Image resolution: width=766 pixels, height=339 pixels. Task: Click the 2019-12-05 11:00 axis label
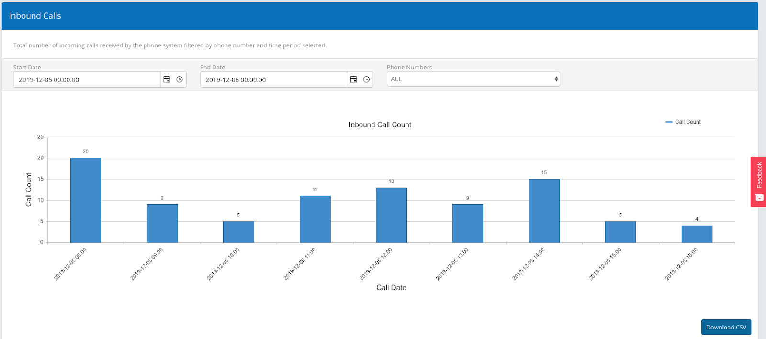click(300, 264)
